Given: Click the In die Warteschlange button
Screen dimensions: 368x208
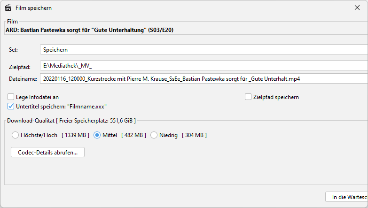Looking at the screenshot, I should click(x=347, y=197).
